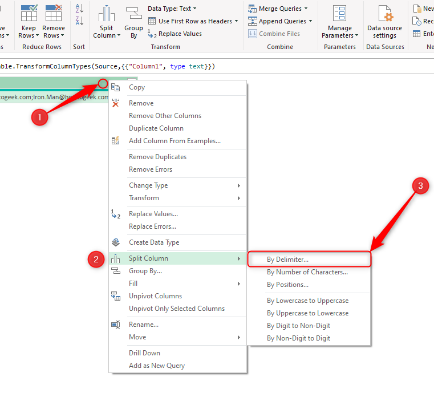Click the Combine Files icon
434x401 pixels.
point(252,34)
